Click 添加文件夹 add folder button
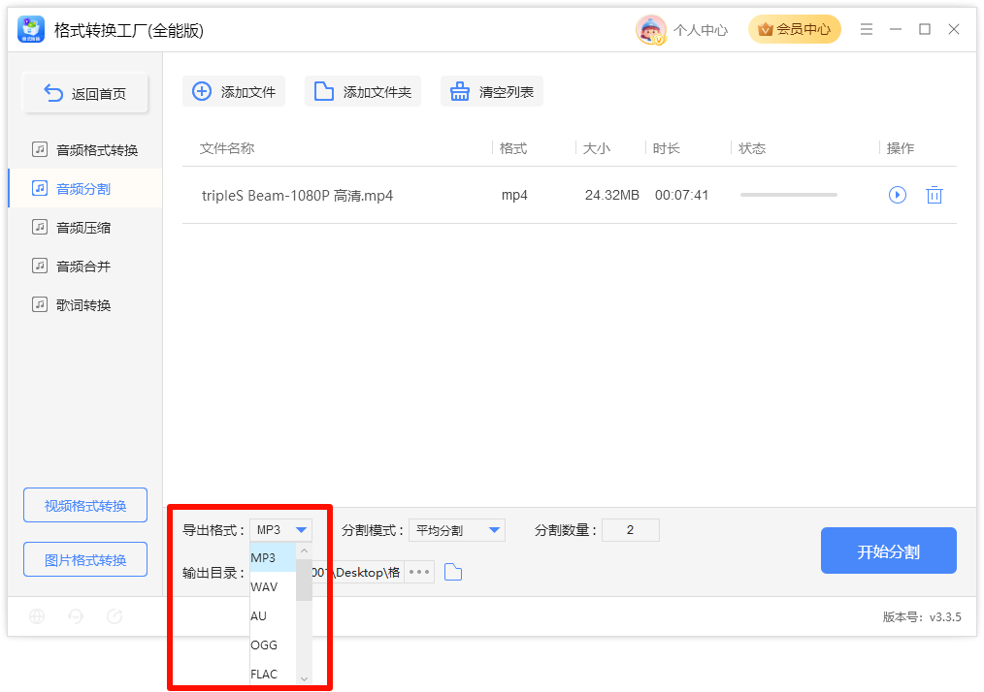 [x=363, y=91]
